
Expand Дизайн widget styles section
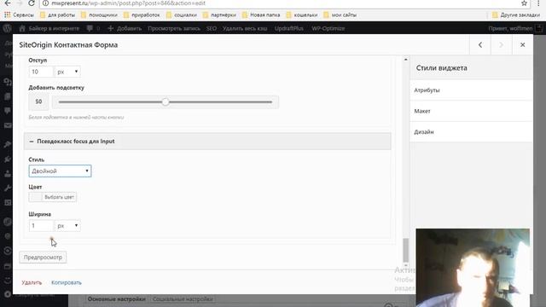coord(472,132)
